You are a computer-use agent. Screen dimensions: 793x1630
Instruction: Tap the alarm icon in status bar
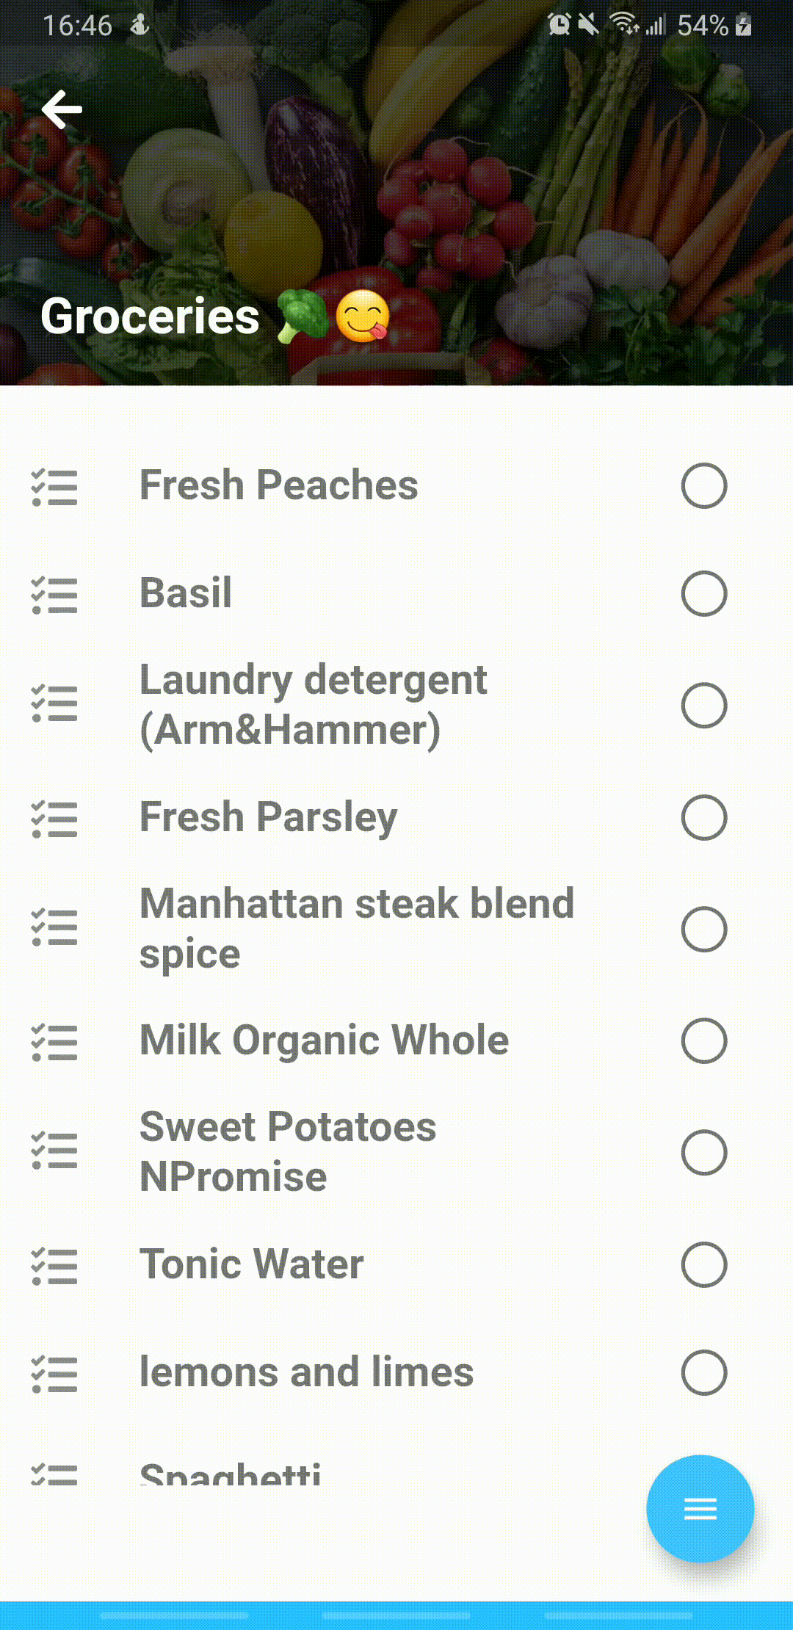click(559, 25)
